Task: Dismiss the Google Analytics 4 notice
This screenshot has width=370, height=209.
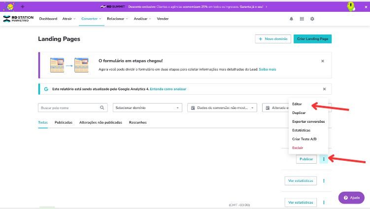Action: coord(324,89)
